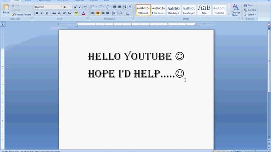Sort text using the A-Z icon

point(124,7)
